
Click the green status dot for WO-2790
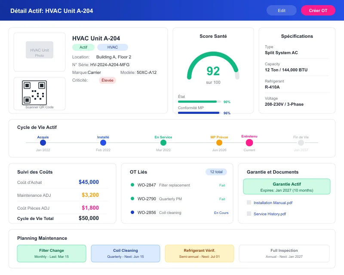[x=133, y=199]
